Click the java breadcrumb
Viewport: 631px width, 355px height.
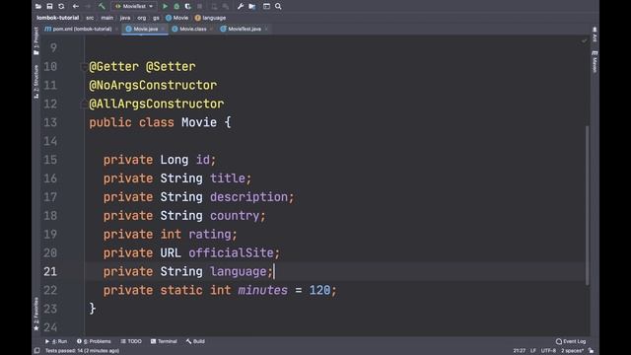[x=125, y=18]
